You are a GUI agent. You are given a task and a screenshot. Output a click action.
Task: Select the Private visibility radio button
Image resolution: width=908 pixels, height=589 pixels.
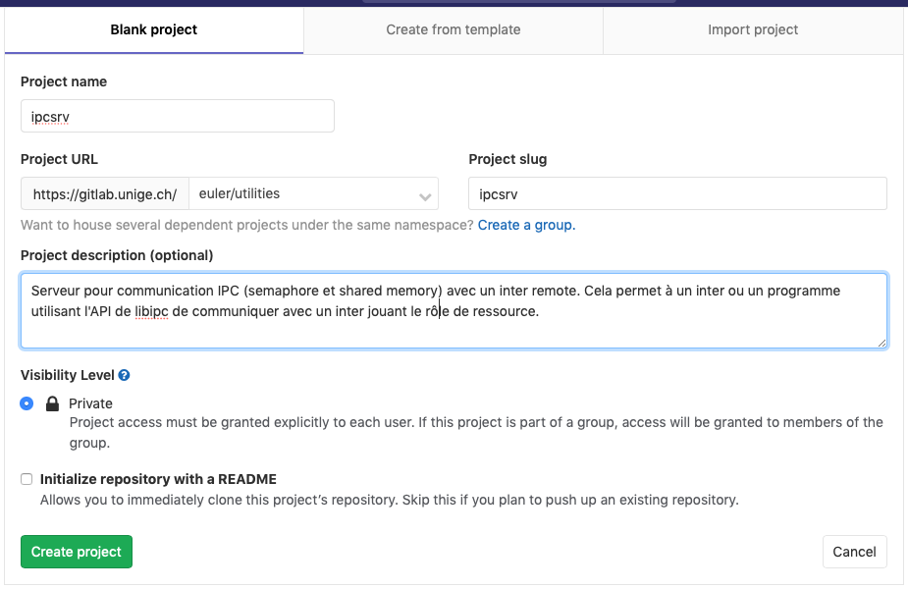click(x=27, y=403)
